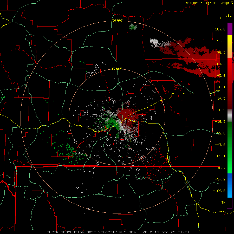Click the -94.2 scale value
This screenshot has height=234, width=234.
click(220, 179)
